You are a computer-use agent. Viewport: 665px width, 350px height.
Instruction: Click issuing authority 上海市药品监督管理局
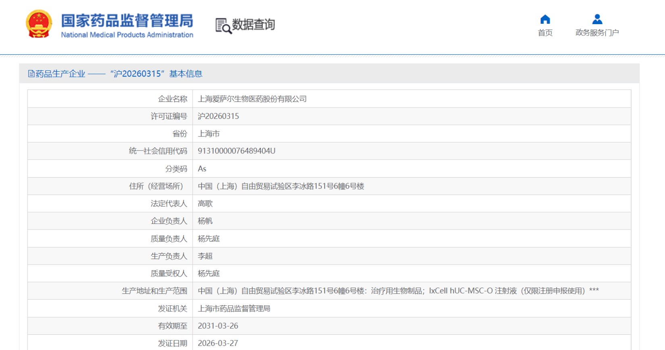coord(234,309)
